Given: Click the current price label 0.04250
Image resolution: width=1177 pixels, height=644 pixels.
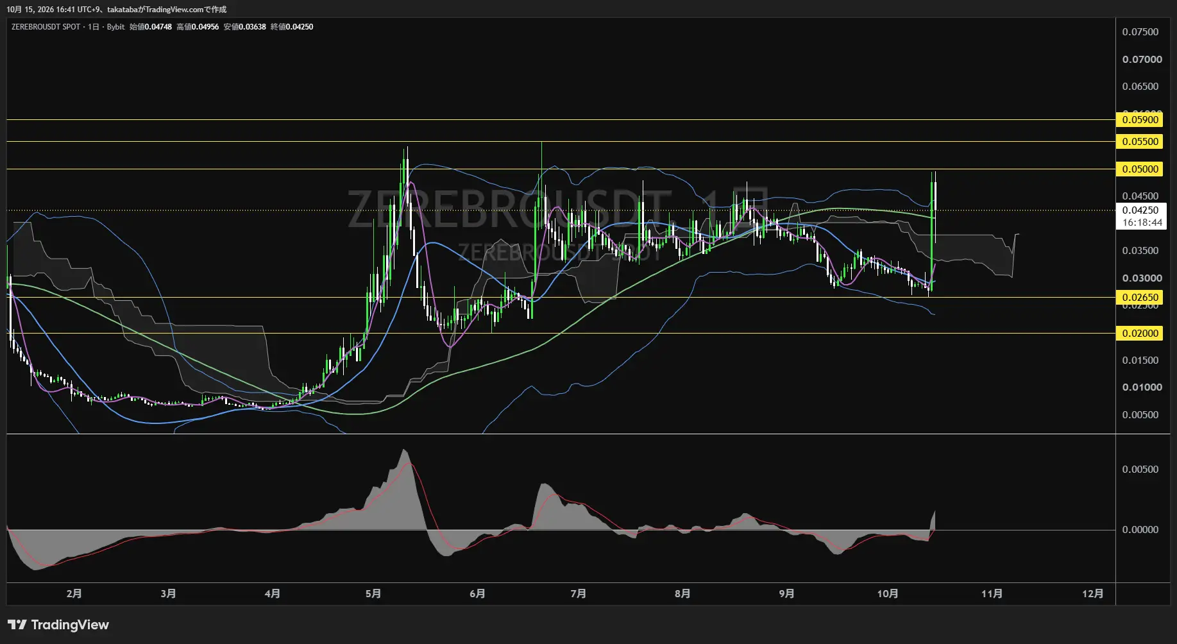Looking at the screenshot, I should pos(1140,210).
